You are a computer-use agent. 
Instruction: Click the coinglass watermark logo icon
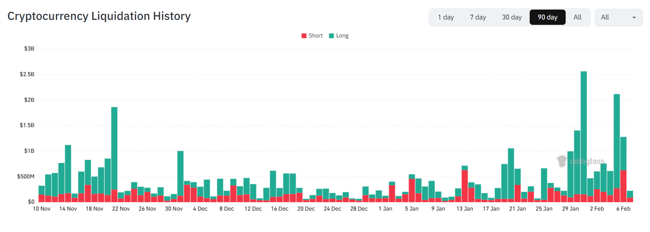pyautogui.click(x=562, y=161)
